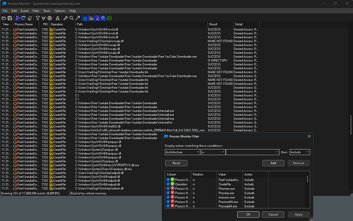The height and width of the screenshot is (221, 353).
Task: Toggle Show Profiling Events icon
Action: coord(109,18)
